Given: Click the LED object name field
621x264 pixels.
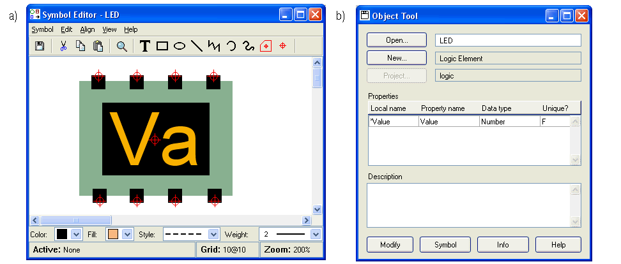Looking at the screenshot, I should 508,40.
